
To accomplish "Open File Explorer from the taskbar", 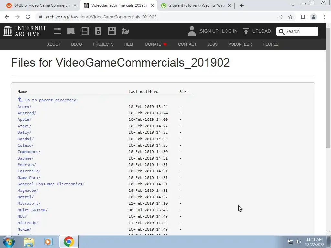I will pos(29,242).
